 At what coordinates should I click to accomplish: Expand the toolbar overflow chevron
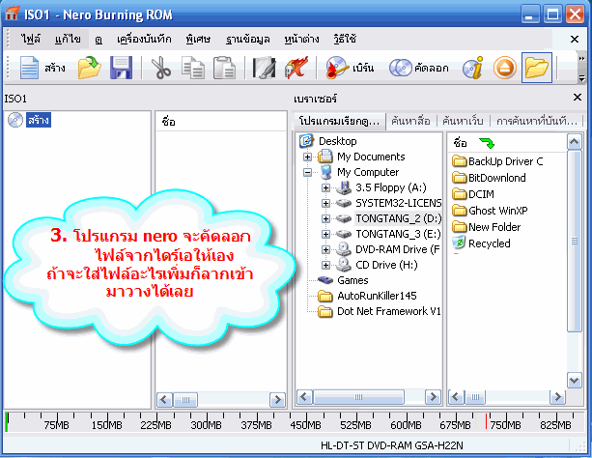click(581, 58)
